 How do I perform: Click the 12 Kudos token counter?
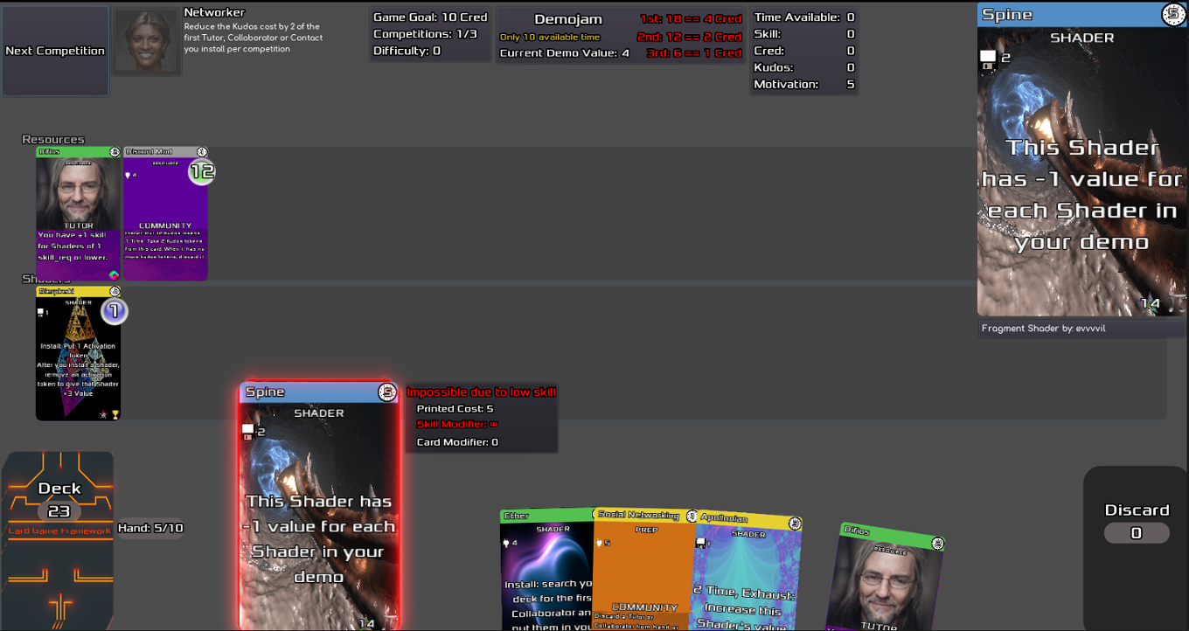click(202, 172)
